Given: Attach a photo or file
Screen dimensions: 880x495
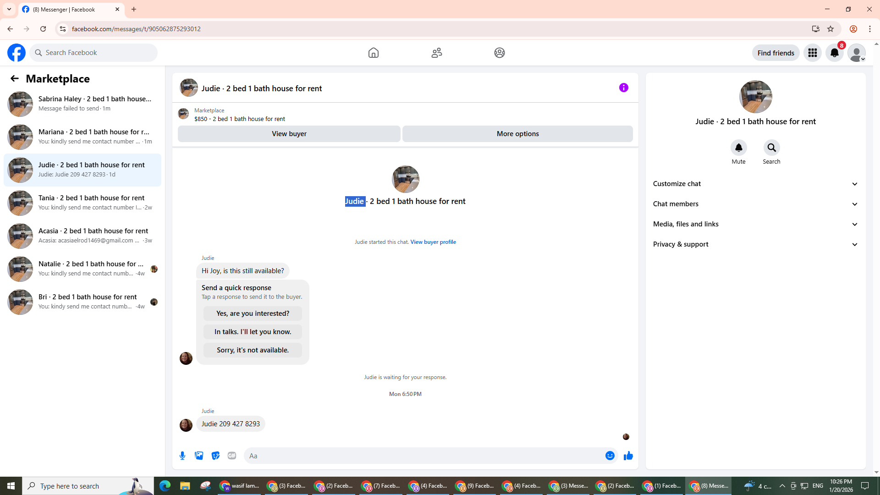Looking at the screenshot, I should pyautogui.click(x=199, y=456).
